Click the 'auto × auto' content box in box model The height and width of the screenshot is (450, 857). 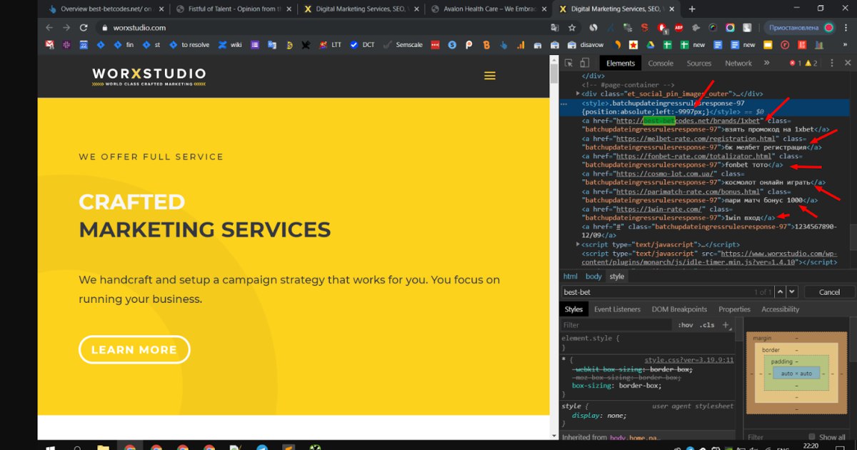[x=796, y=374]
